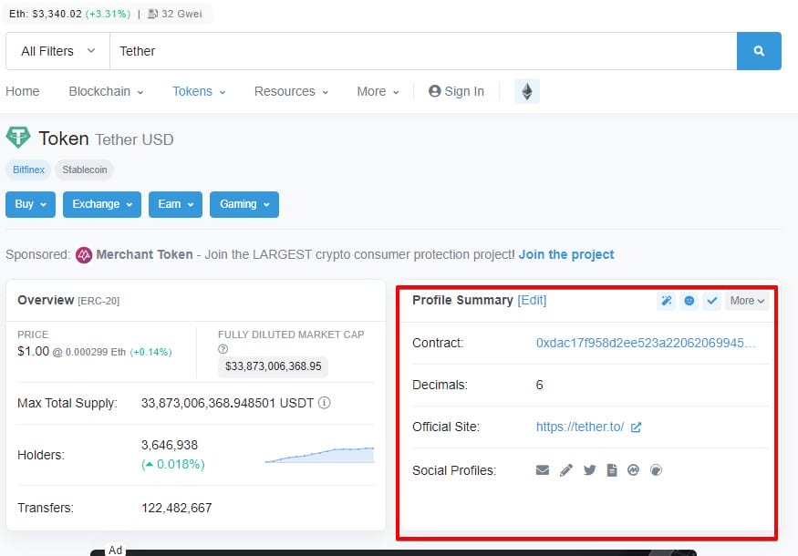
Task: Open the Exchange dropdown button
Action: (102, 204)
